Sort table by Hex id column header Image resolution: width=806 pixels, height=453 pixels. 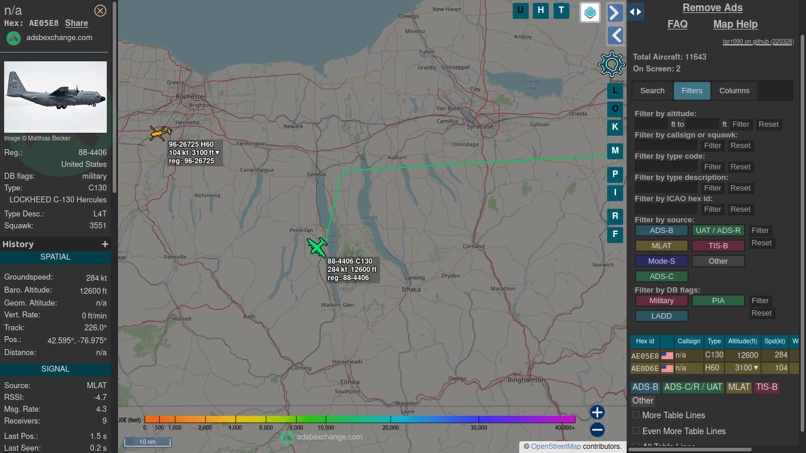pos(645,341)
